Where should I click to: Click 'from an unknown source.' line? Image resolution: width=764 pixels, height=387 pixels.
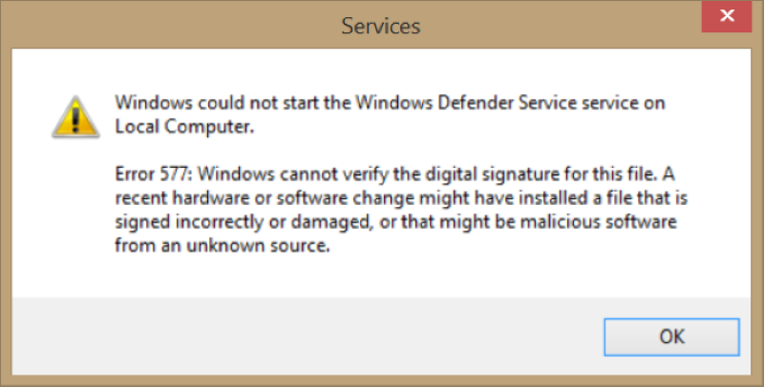click(x=223, y=246)
